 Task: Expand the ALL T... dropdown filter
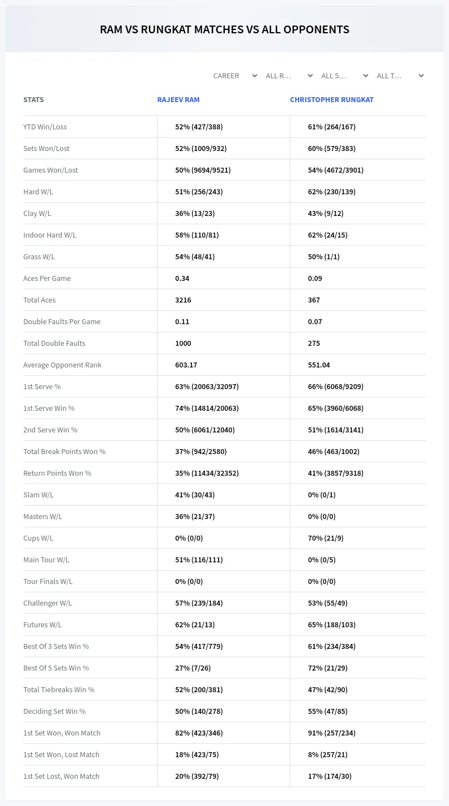coord(400,75)
